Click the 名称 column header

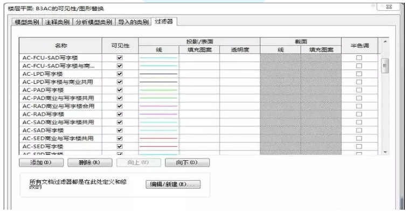pos(60,46)
